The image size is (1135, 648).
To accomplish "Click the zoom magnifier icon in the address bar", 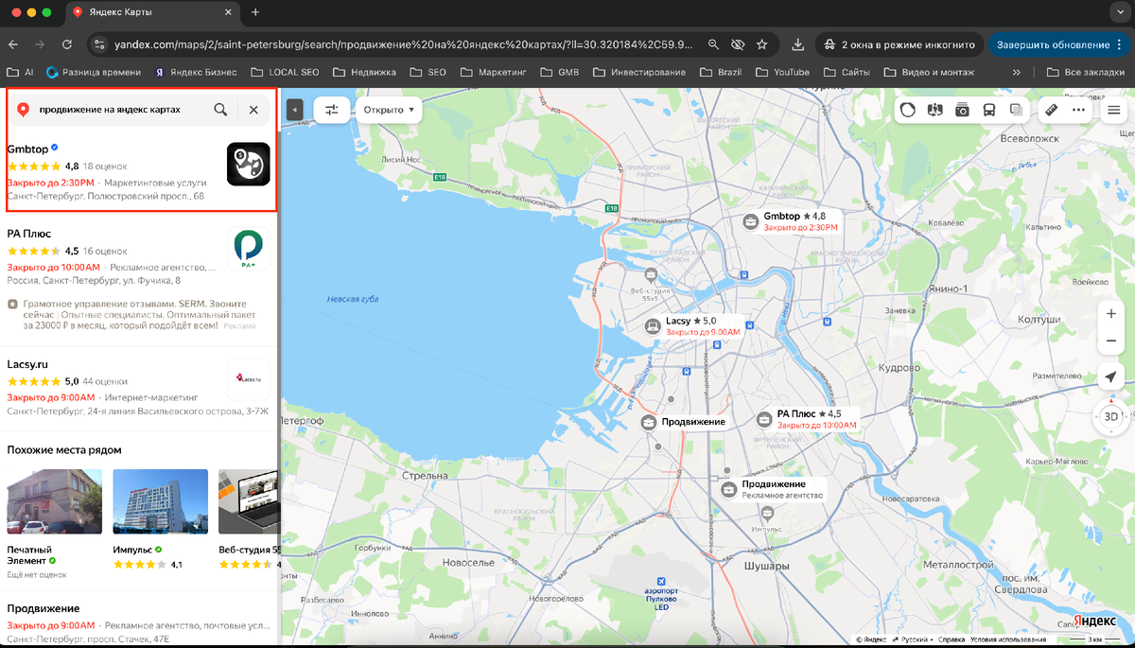I will pyautogui.click(x=713, y=44).
